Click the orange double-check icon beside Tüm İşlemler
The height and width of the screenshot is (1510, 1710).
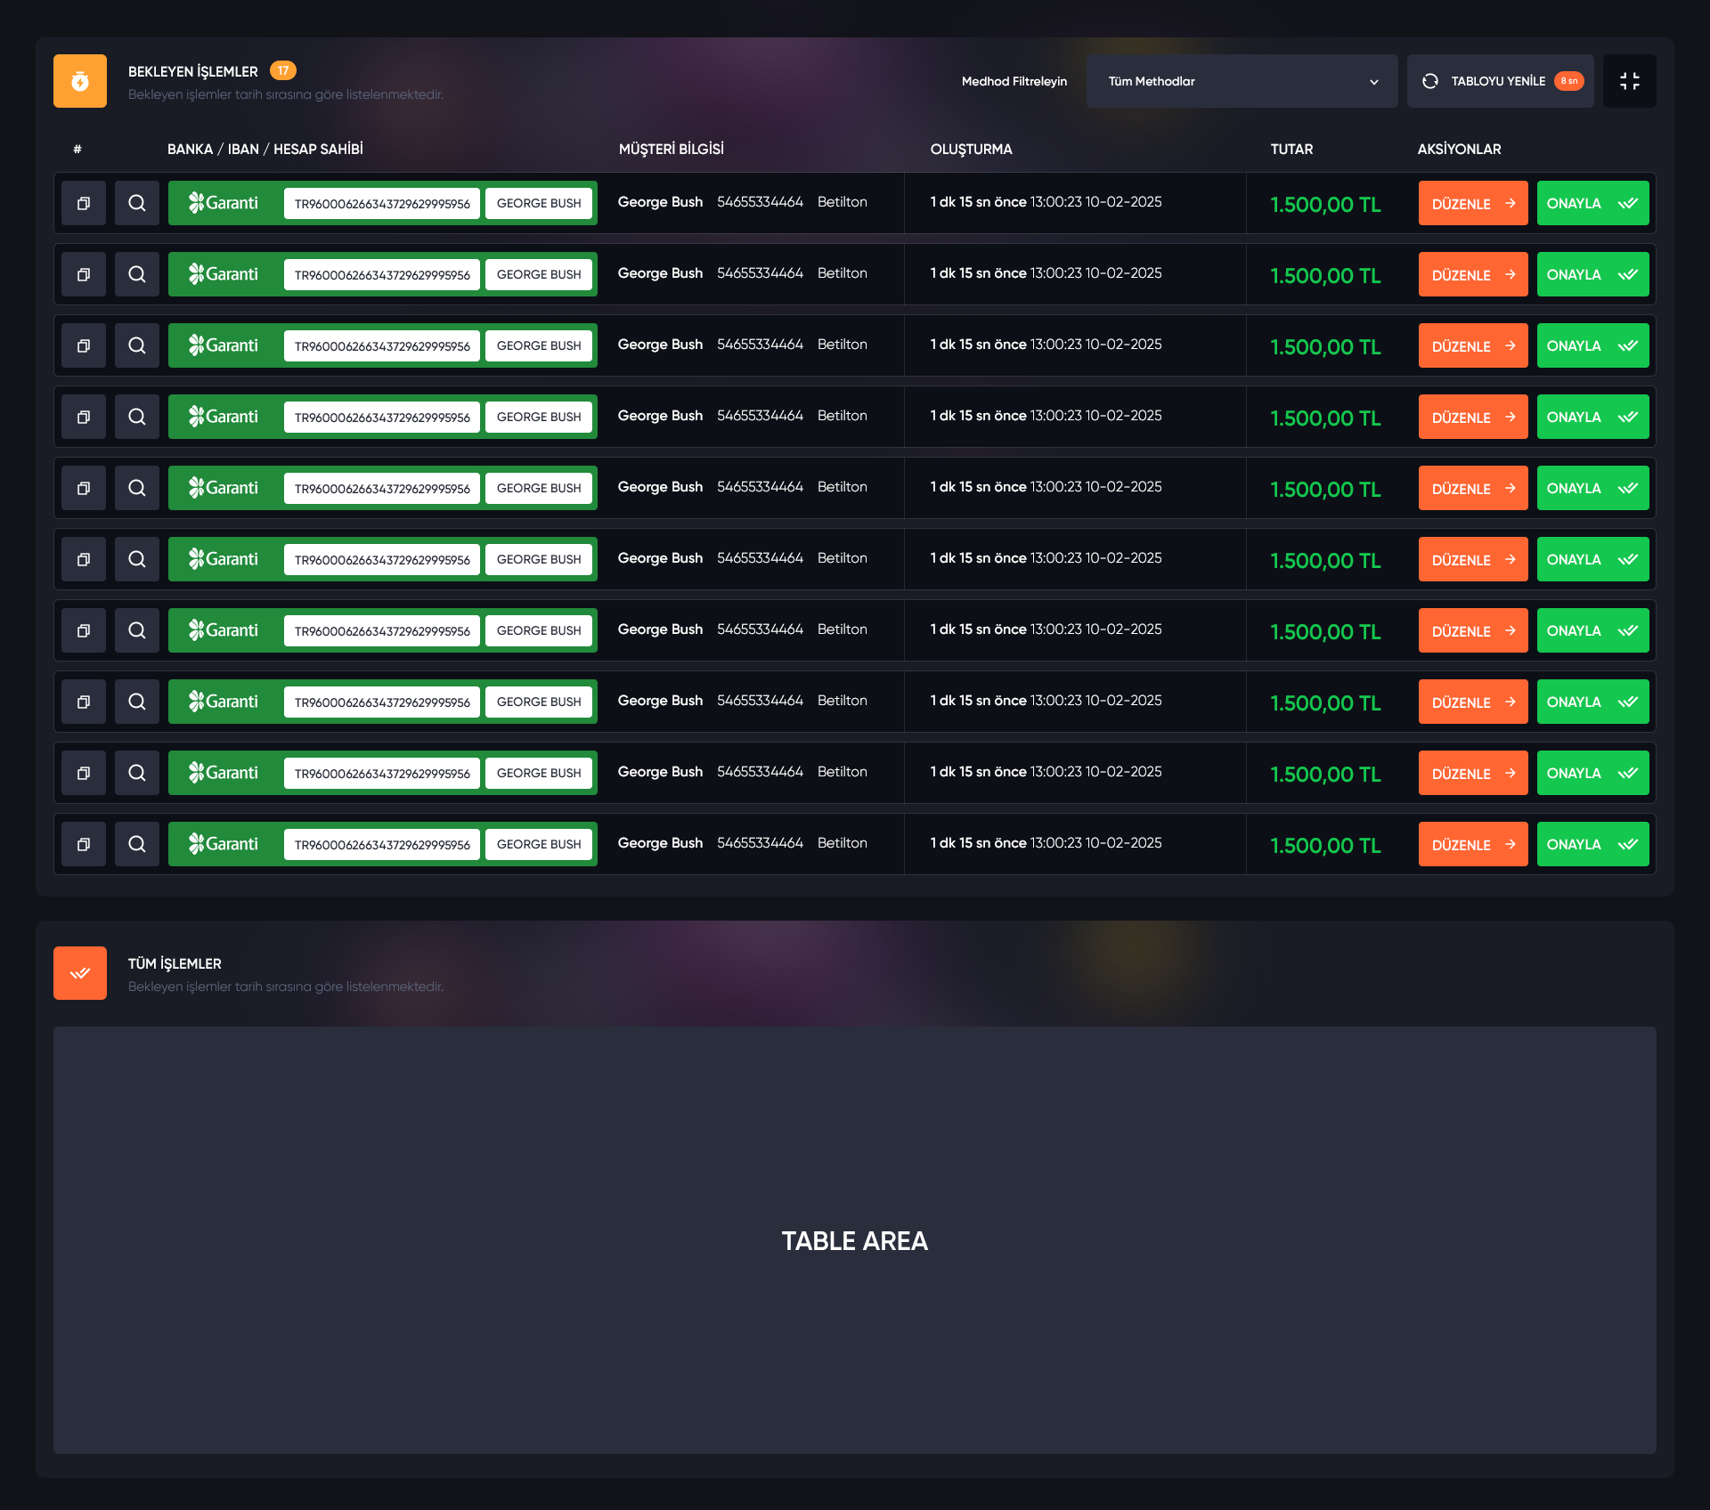[80, 973]
